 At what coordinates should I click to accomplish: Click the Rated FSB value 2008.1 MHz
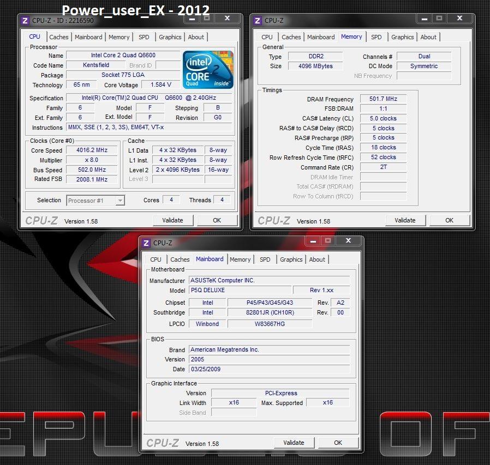click(x=92, y=179)
